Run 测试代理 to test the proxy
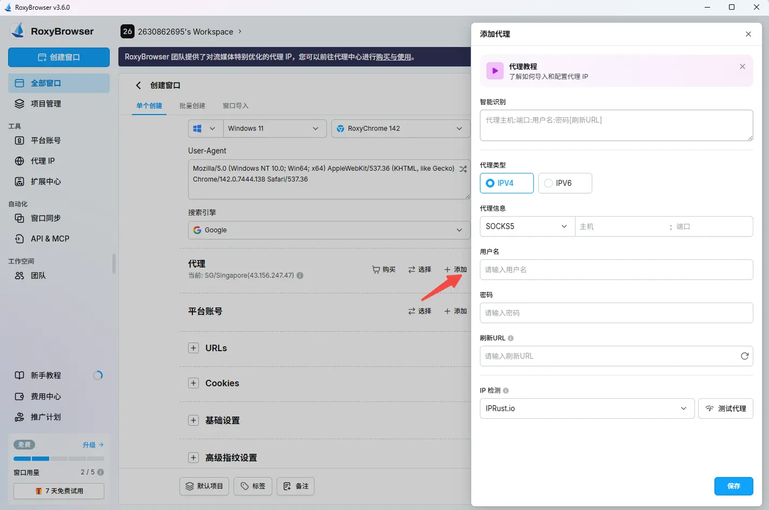 725,408
